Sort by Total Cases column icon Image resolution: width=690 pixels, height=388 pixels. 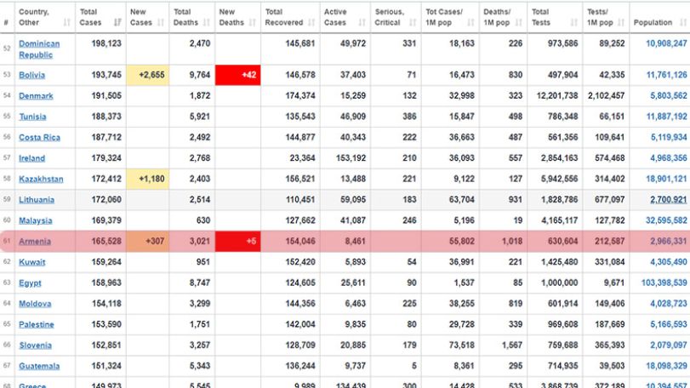click(x=117, y=22)
